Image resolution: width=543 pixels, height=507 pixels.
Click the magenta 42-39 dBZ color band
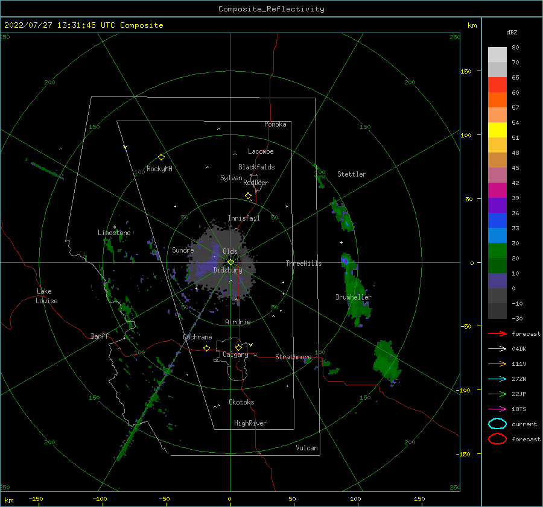coord(497,191)
